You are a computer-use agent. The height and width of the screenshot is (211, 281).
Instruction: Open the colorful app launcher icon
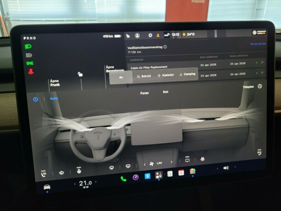tap(193, 172)
